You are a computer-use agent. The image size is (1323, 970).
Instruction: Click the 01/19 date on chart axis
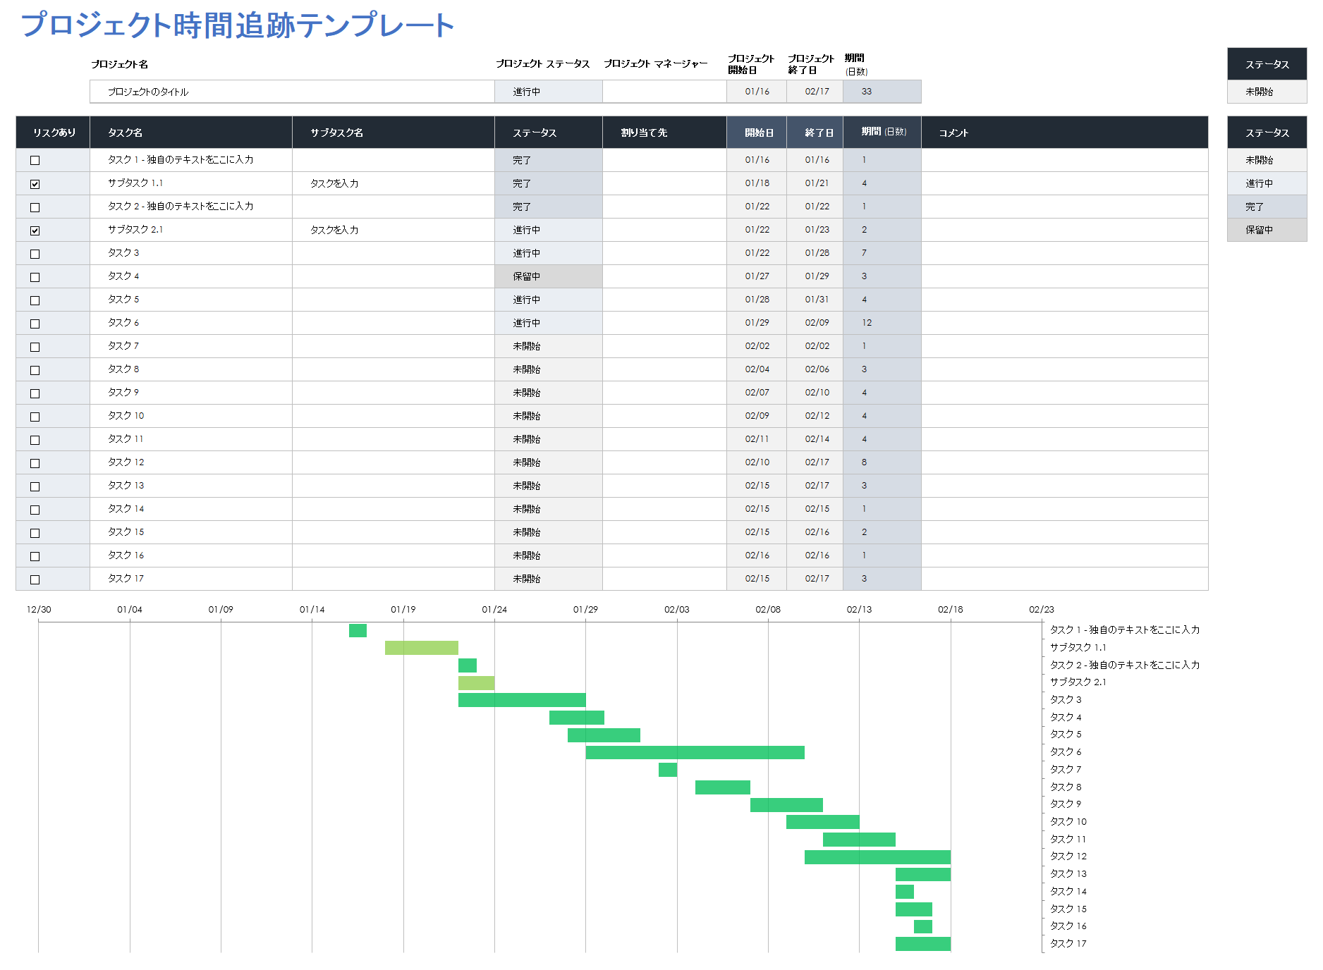[x=403, y=609]
